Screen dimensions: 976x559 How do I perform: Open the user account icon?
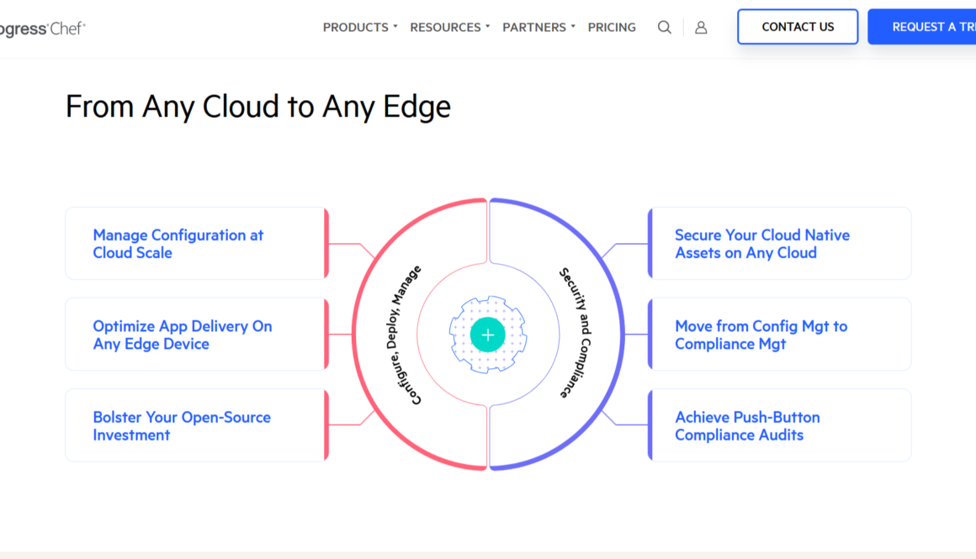point(701,27)
